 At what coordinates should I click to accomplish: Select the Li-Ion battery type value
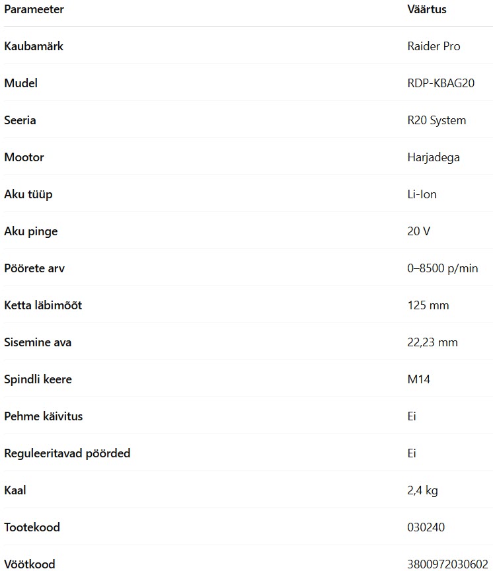[422, 194]
